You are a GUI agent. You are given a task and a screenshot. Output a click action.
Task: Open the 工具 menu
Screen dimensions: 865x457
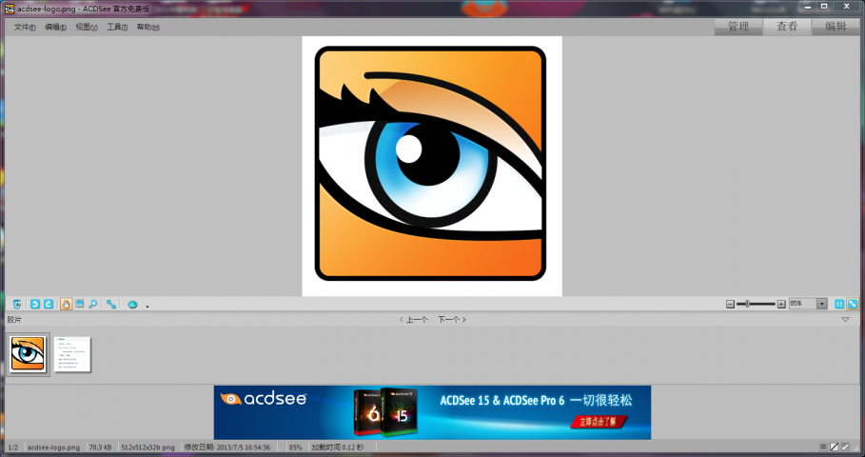coord(116,27)
